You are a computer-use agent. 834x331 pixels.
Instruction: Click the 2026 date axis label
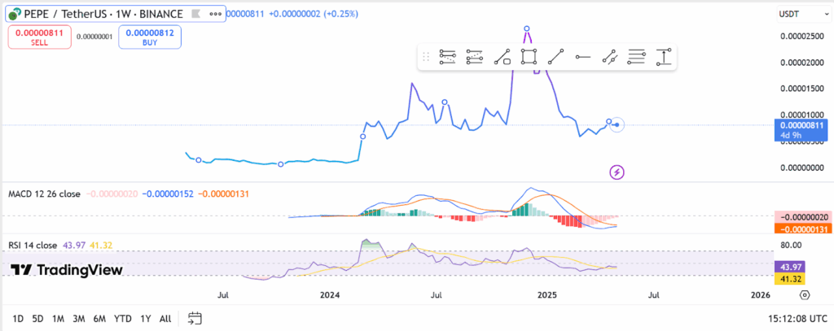click(x=761, y=295)
